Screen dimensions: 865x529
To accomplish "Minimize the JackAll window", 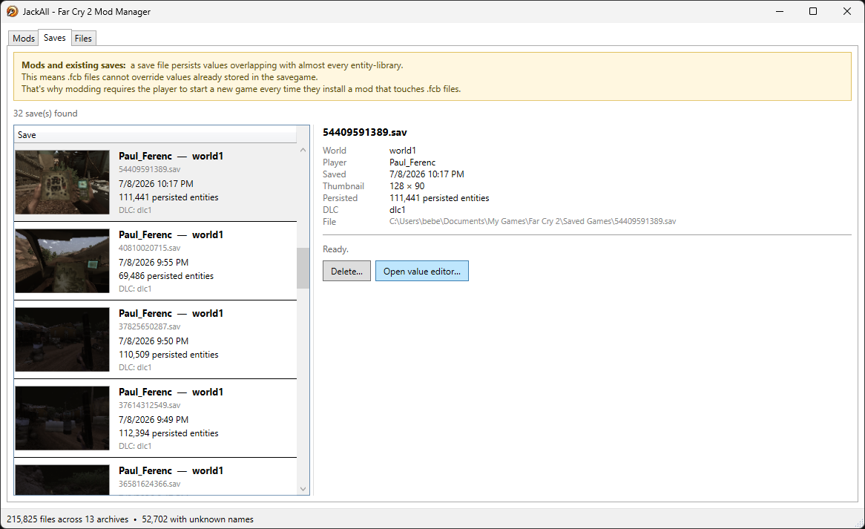I will (780, 11).
